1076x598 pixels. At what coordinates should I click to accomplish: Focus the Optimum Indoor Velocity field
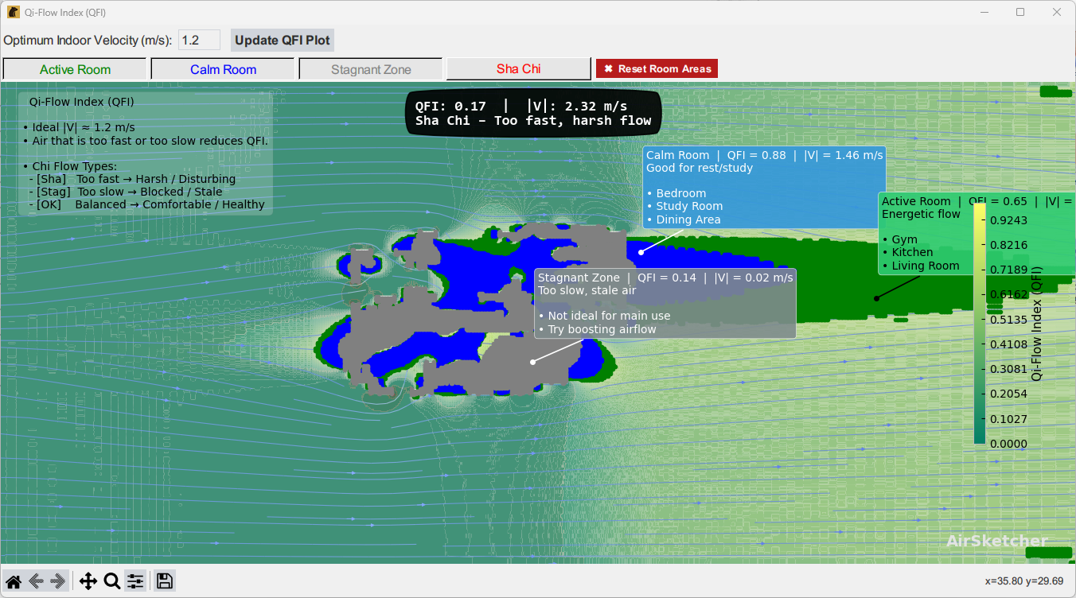[199, 41]
